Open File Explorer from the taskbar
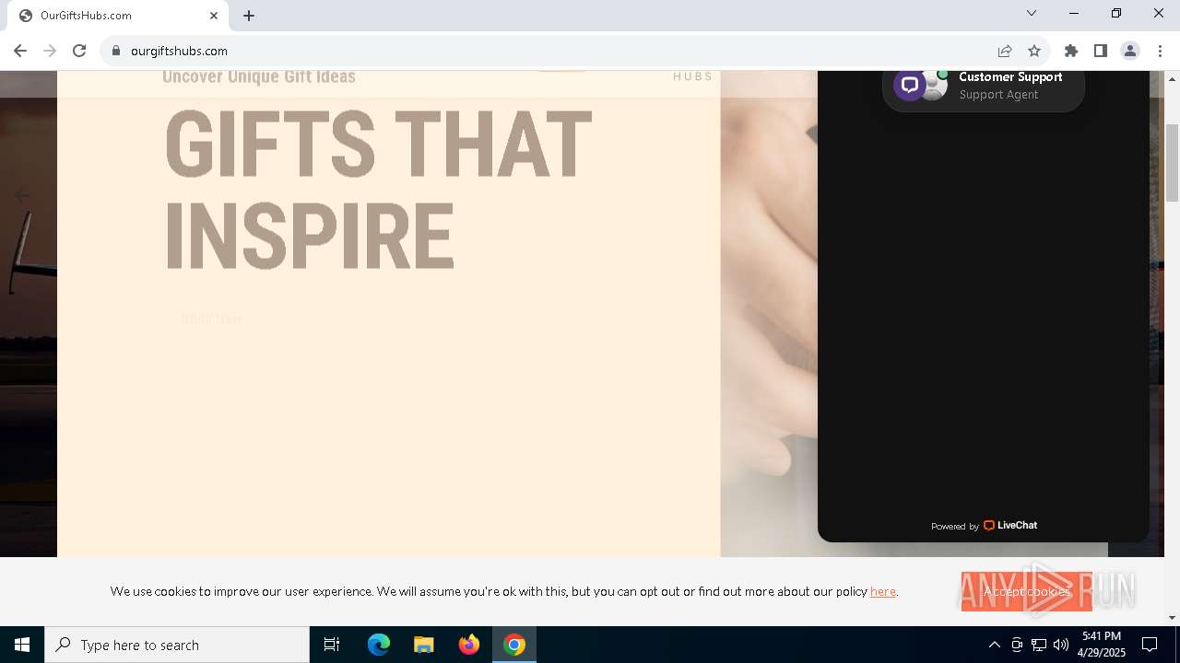 (x=423, y=645)
